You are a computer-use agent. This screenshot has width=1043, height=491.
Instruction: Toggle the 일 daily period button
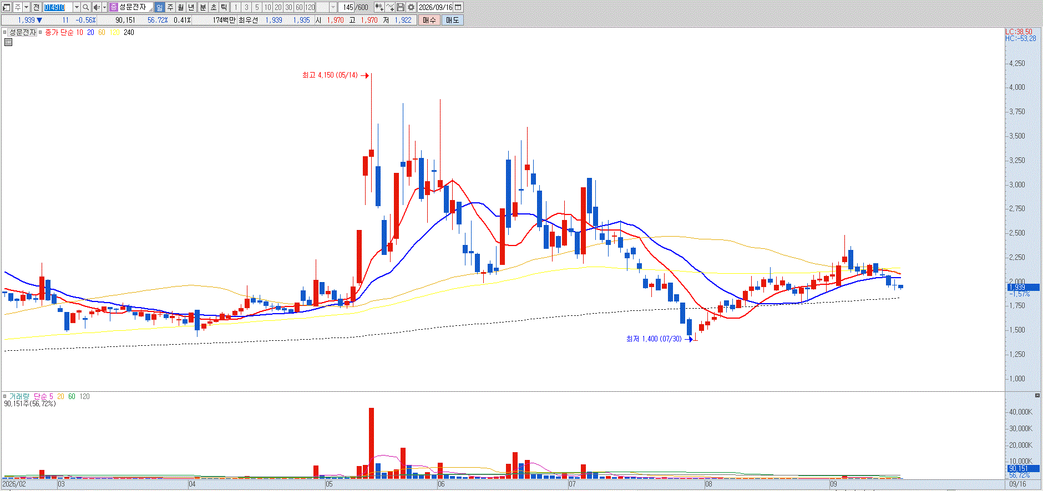coord(160,7)
